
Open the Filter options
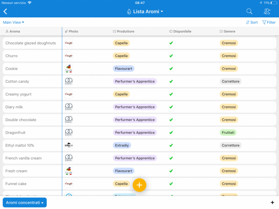[269, 22]
